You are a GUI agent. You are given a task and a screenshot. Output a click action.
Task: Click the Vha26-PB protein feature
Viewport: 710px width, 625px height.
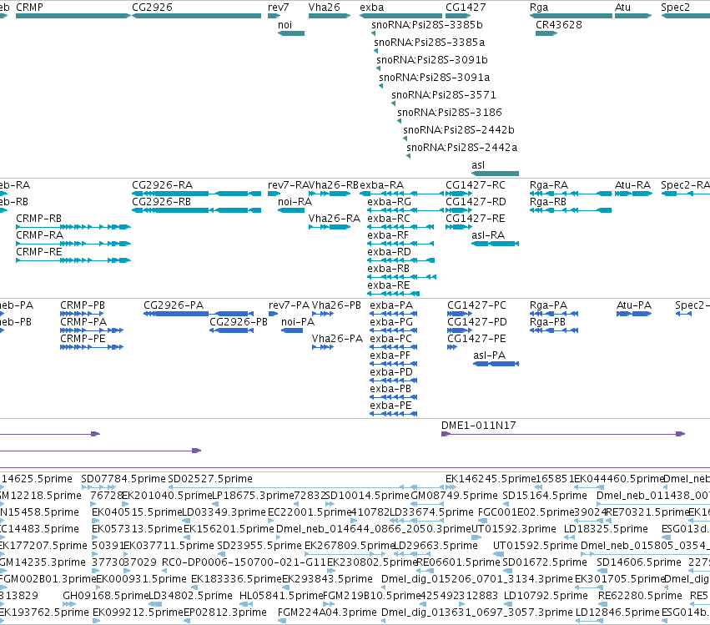click(x=323, y=314)
